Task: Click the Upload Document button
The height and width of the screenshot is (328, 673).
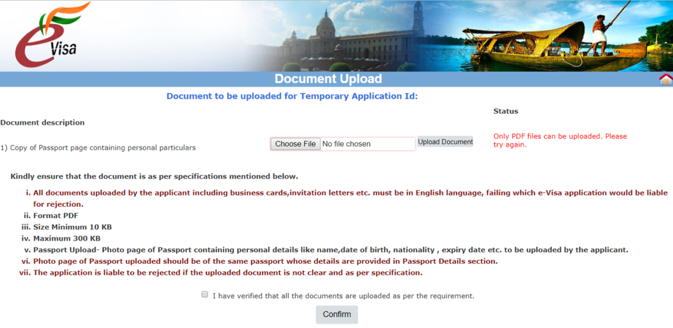Action: (445, 142)
